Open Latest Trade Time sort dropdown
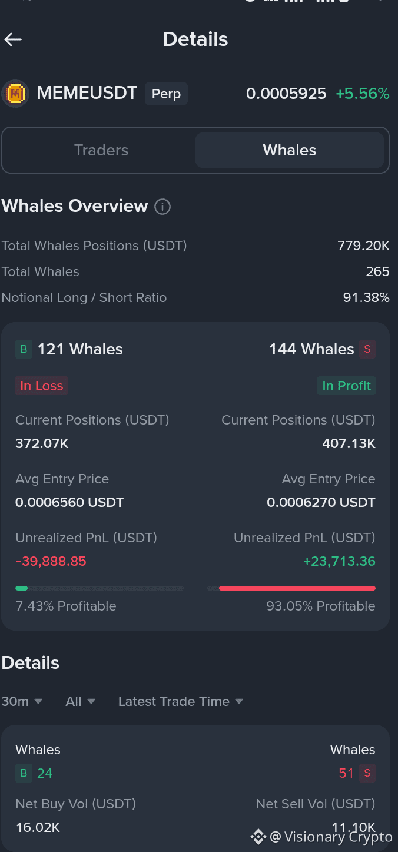Screen dimensions: 398x852 tap(180, 701)
